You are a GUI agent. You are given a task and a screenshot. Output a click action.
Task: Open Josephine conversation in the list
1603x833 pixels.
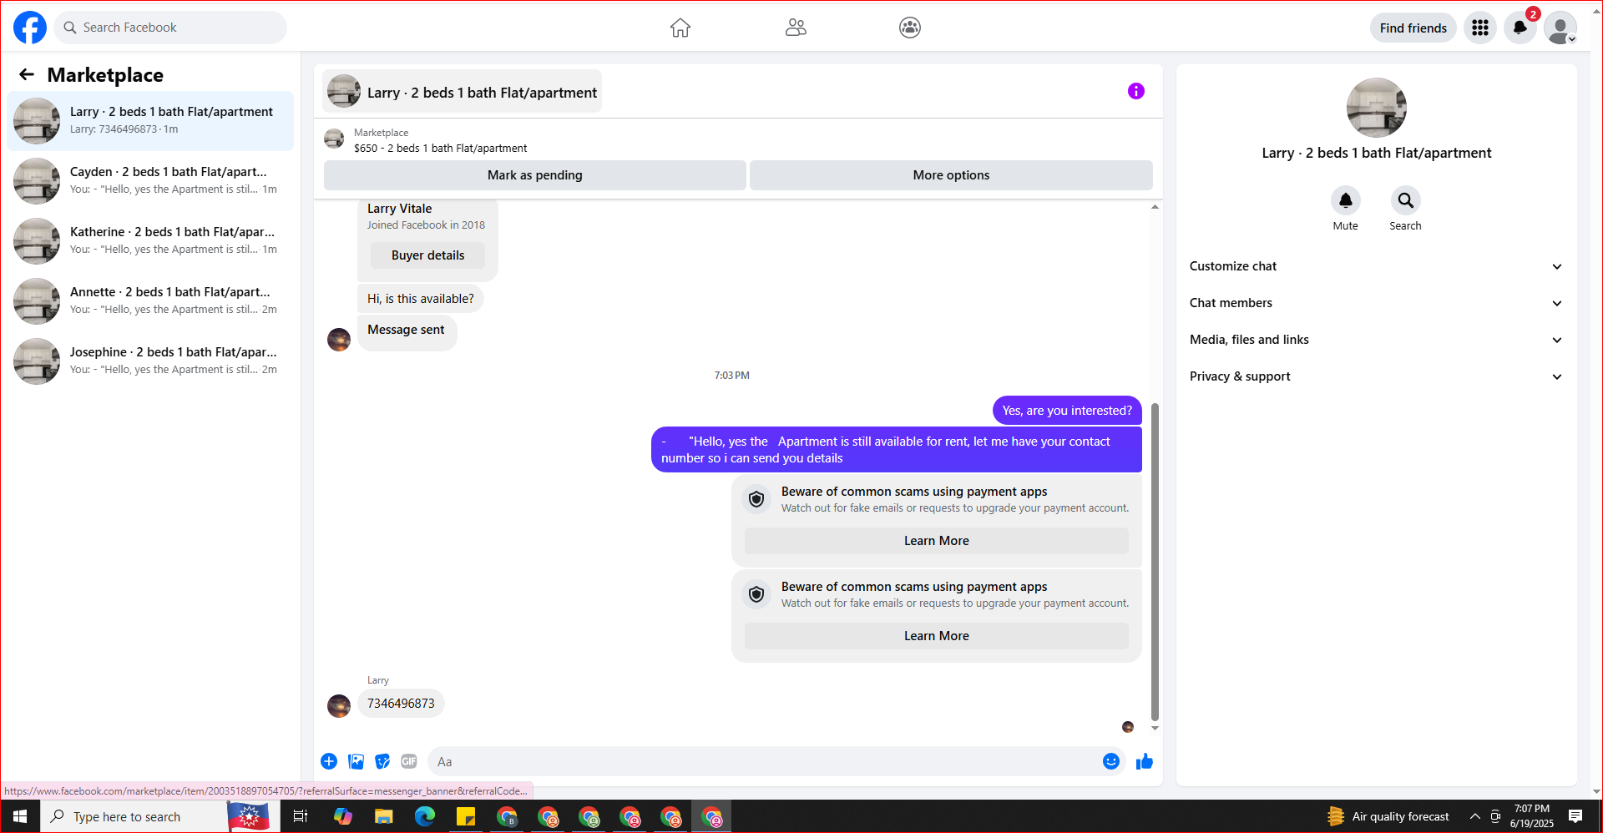coord(150,361)
